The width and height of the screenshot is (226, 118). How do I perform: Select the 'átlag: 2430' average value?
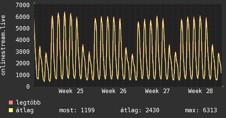[x=140, y=110]
